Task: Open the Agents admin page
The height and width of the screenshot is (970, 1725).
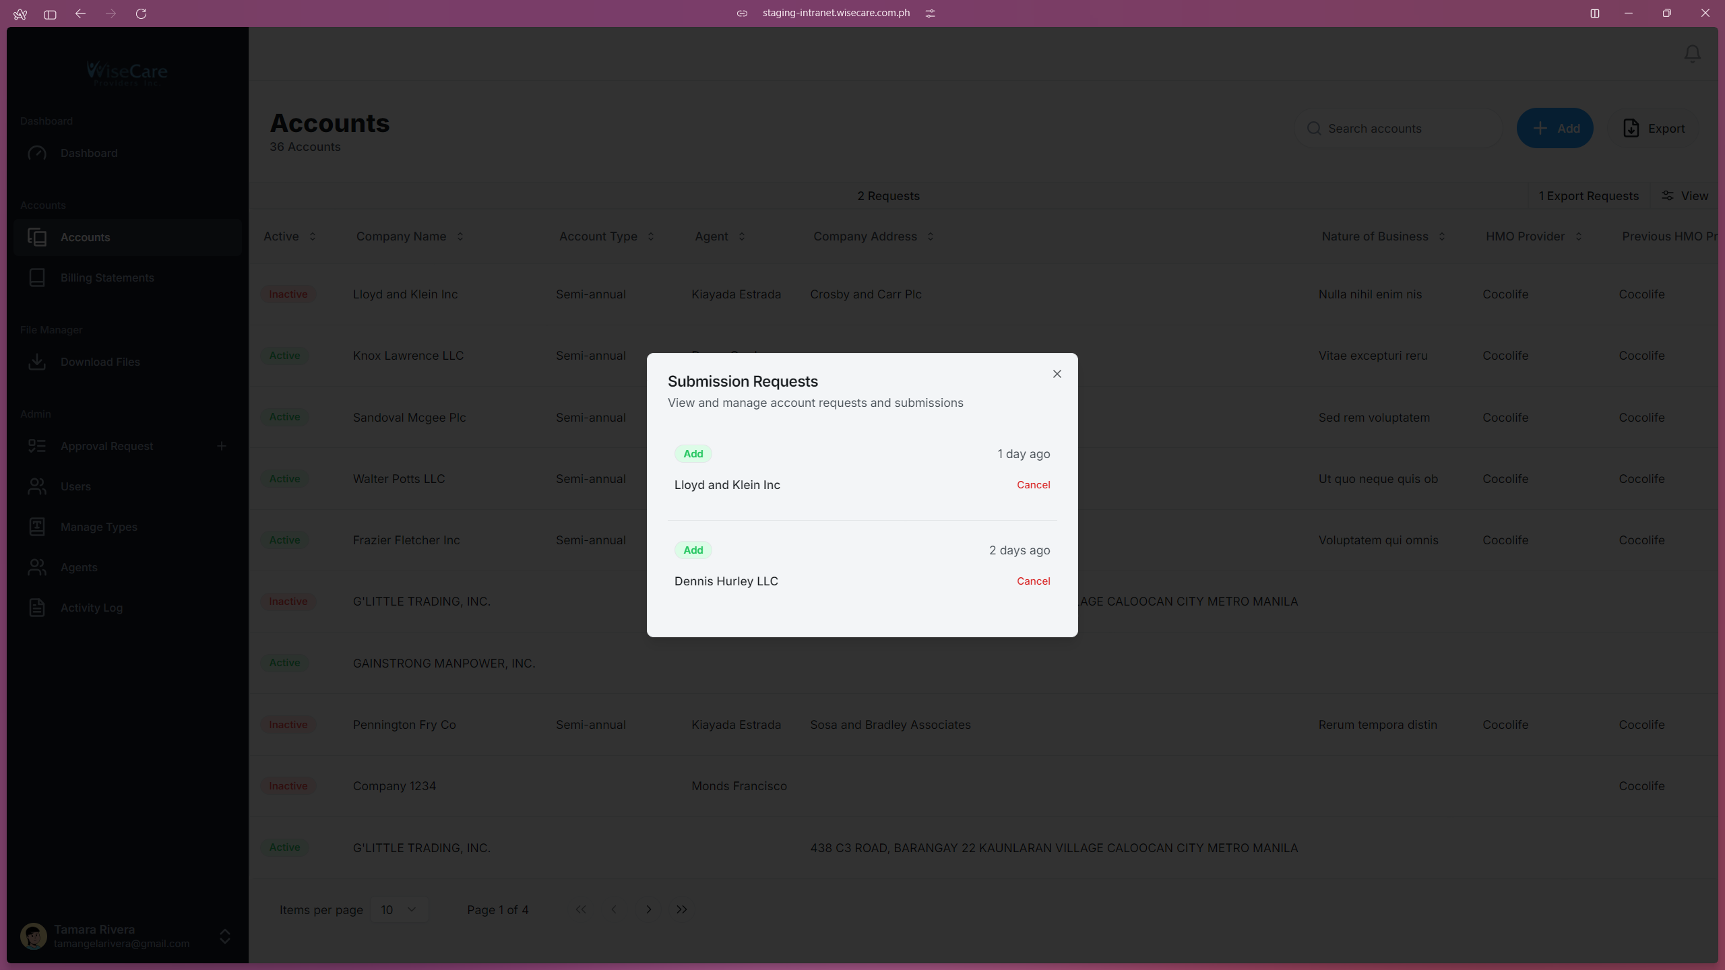Action: tap(79, 567)
